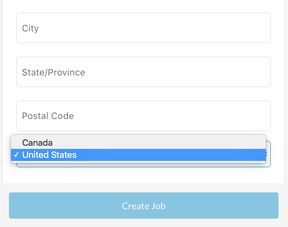
Task: Pick the Canada option
Action: pyautogui.click(x=139, y=143)
